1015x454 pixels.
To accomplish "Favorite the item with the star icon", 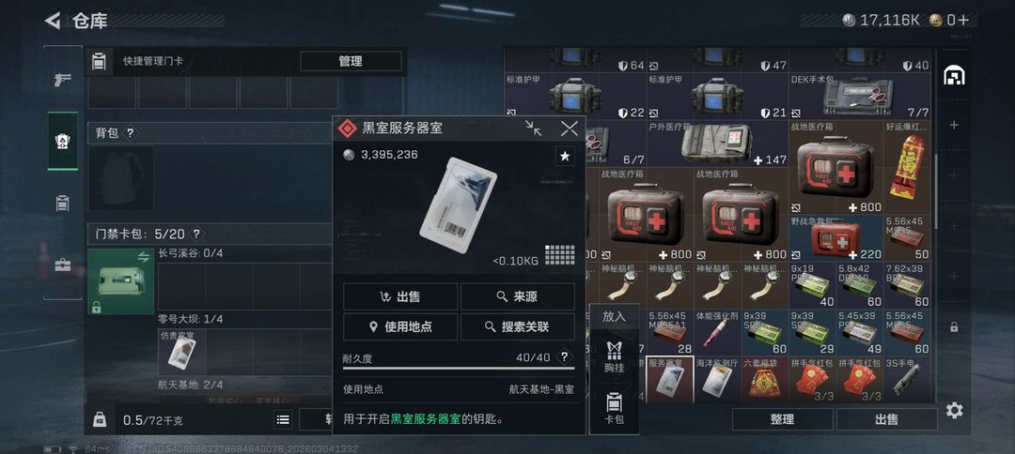I will (565, 157).
